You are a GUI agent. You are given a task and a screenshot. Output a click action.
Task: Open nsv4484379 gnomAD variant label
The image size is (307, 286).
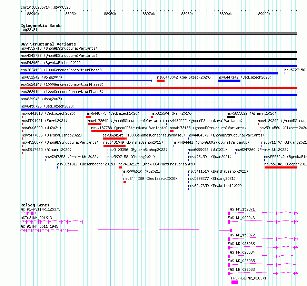click(x=226, y=135)
